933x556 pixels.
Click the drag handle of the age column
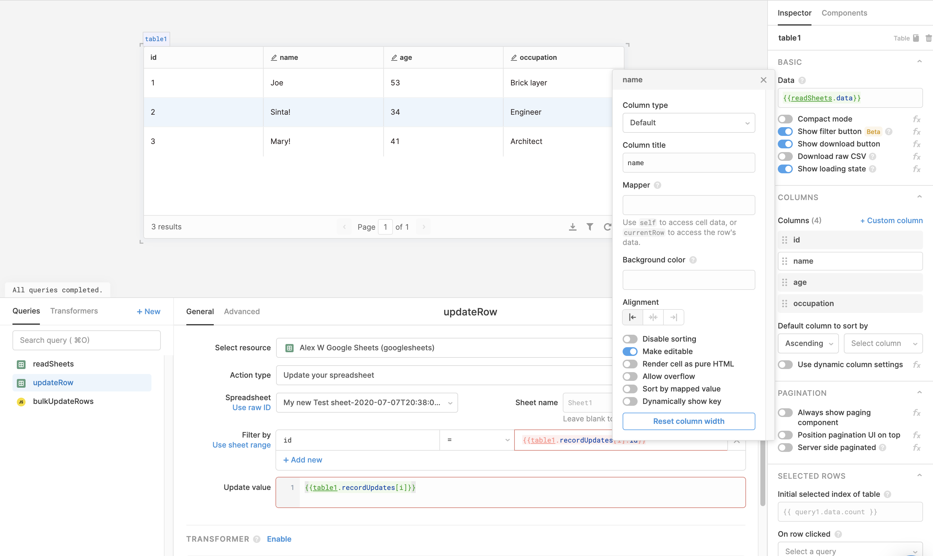tap(784, 282)
